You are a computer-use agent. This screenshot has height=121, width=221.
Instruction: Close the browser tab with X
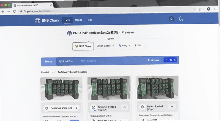click(51, 5)
